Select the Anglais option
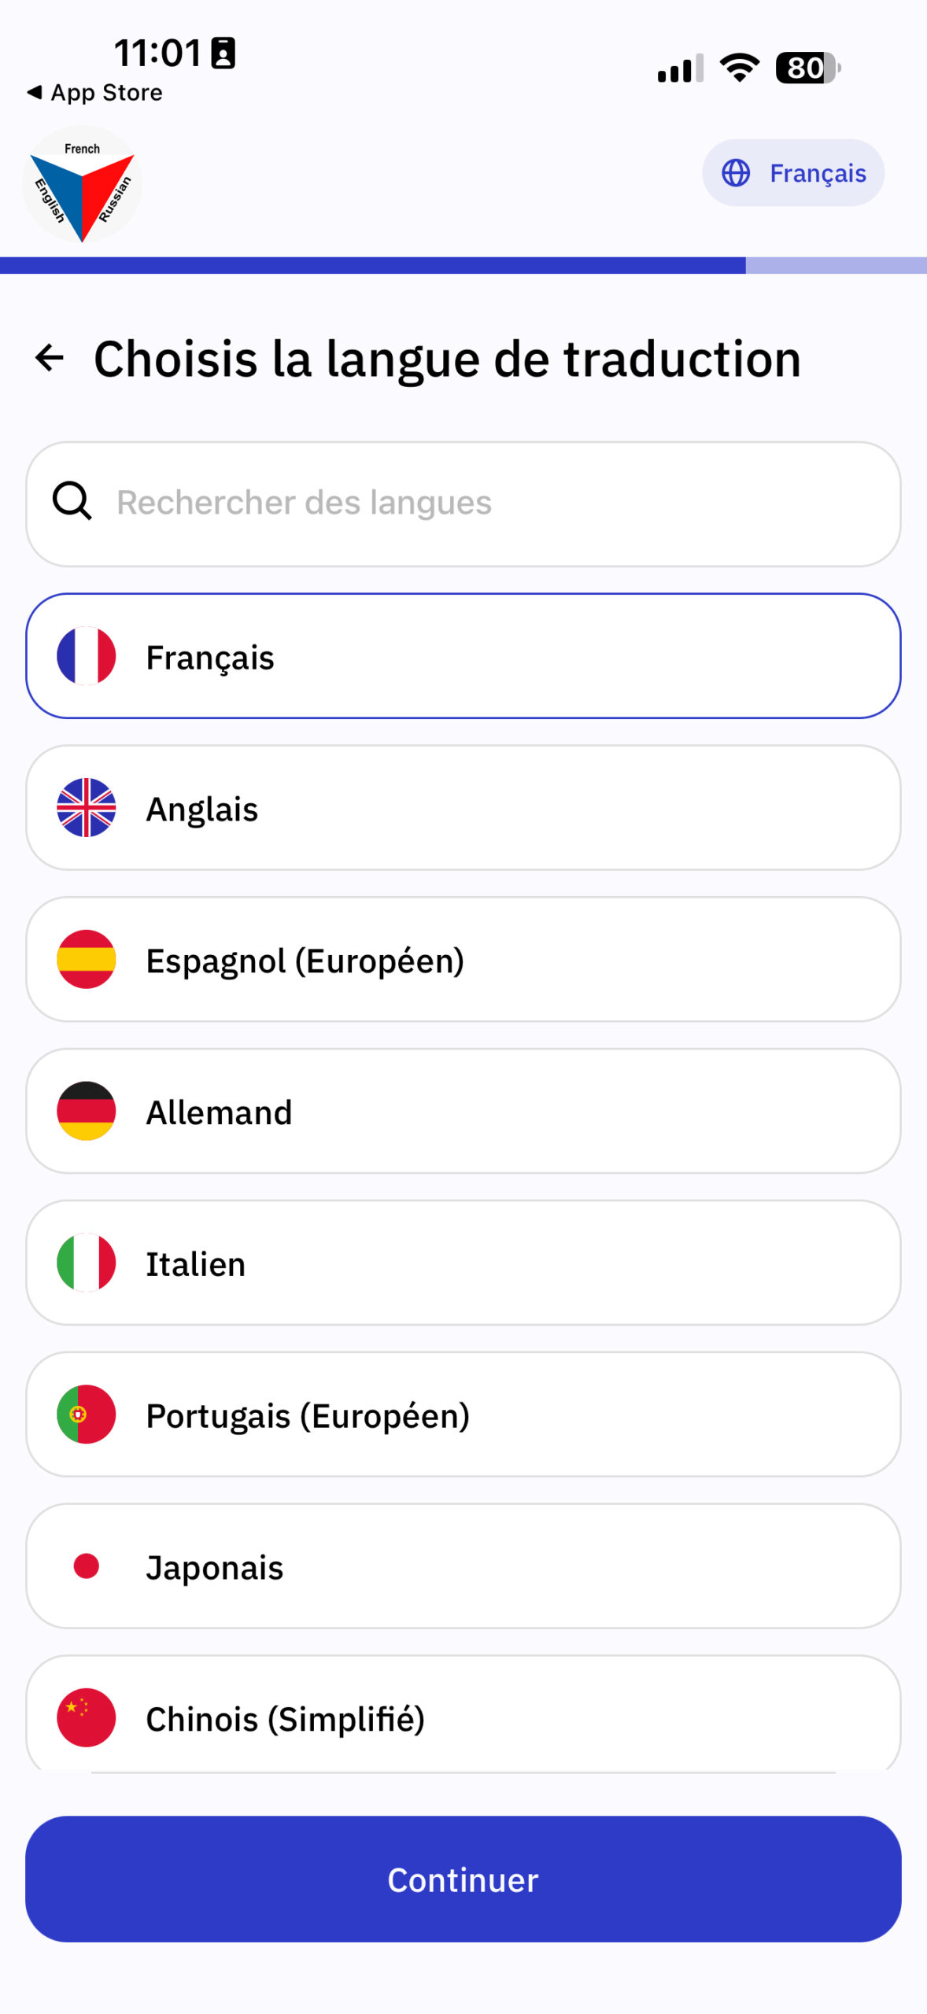The height and width of the screenshot is (2014, 927). pyautogui.click(x=463, y=808)
